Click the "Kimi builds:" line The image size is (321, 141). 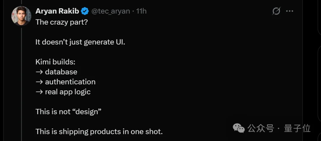click(x=55, y=62)
